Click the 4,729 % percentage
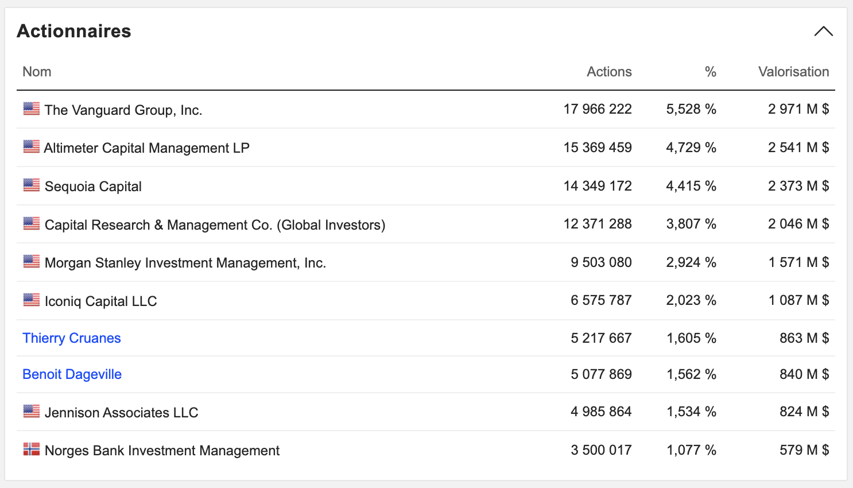This screenshot has width=853, height=488. click(x=691, y=148)
